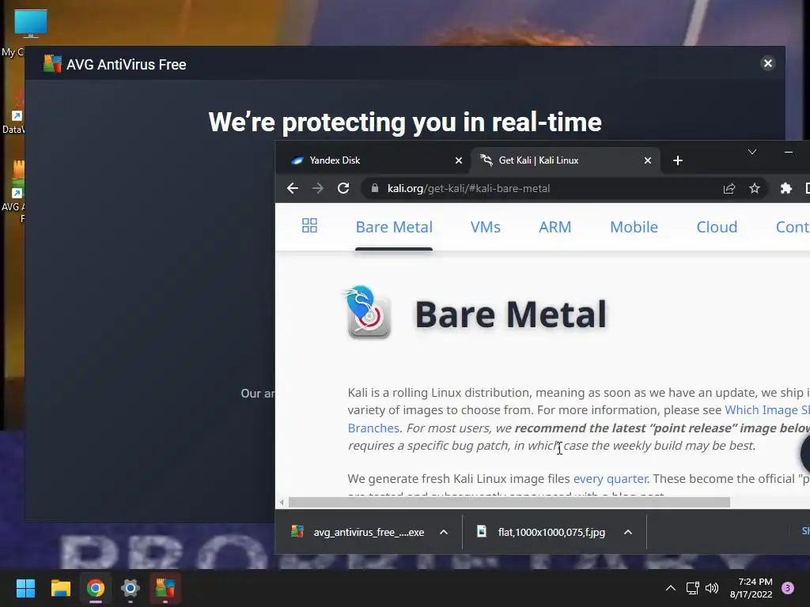This screenshot has height=607, width=810.
Task: Click the AVG logo in the AVG title bar
Action: (52, 64)
